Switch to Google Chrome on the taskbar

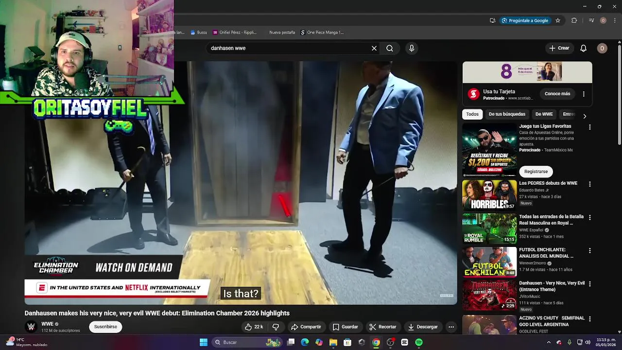[x=376, y=342]
